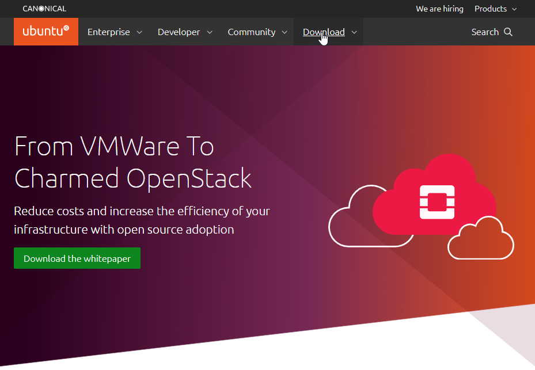Screen dimensions: 535x370
Task: Expand the Community chevron arrow
Action: click(x=284, y=32)
